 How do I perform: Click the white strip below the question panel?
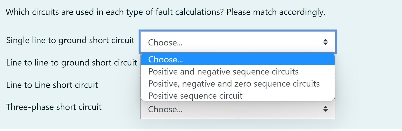click(201, 130)
